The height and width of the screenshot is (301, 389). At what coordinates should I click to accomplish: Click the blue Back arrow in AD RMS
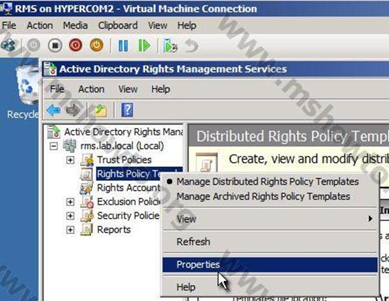(53, 110)
